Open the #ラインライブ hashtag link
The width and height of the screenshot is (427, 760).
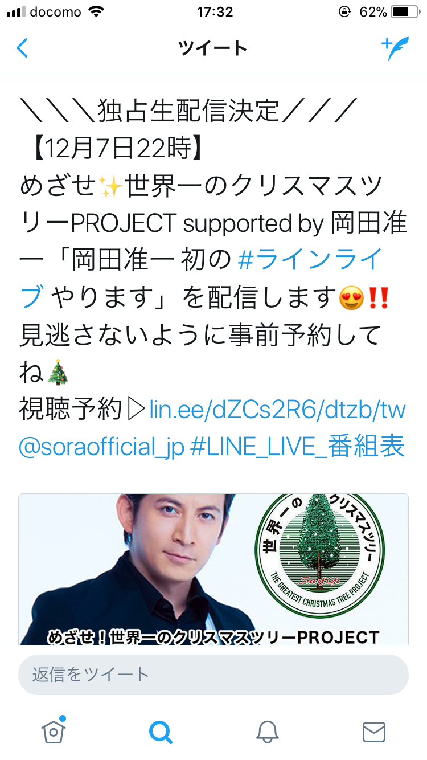[199, 279]
